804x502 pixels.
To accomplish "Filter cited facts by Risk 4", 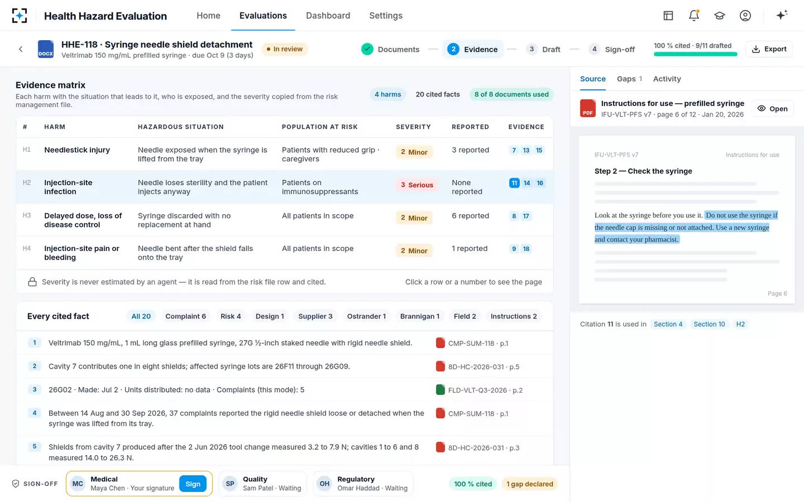I will (x=231, y=316).
